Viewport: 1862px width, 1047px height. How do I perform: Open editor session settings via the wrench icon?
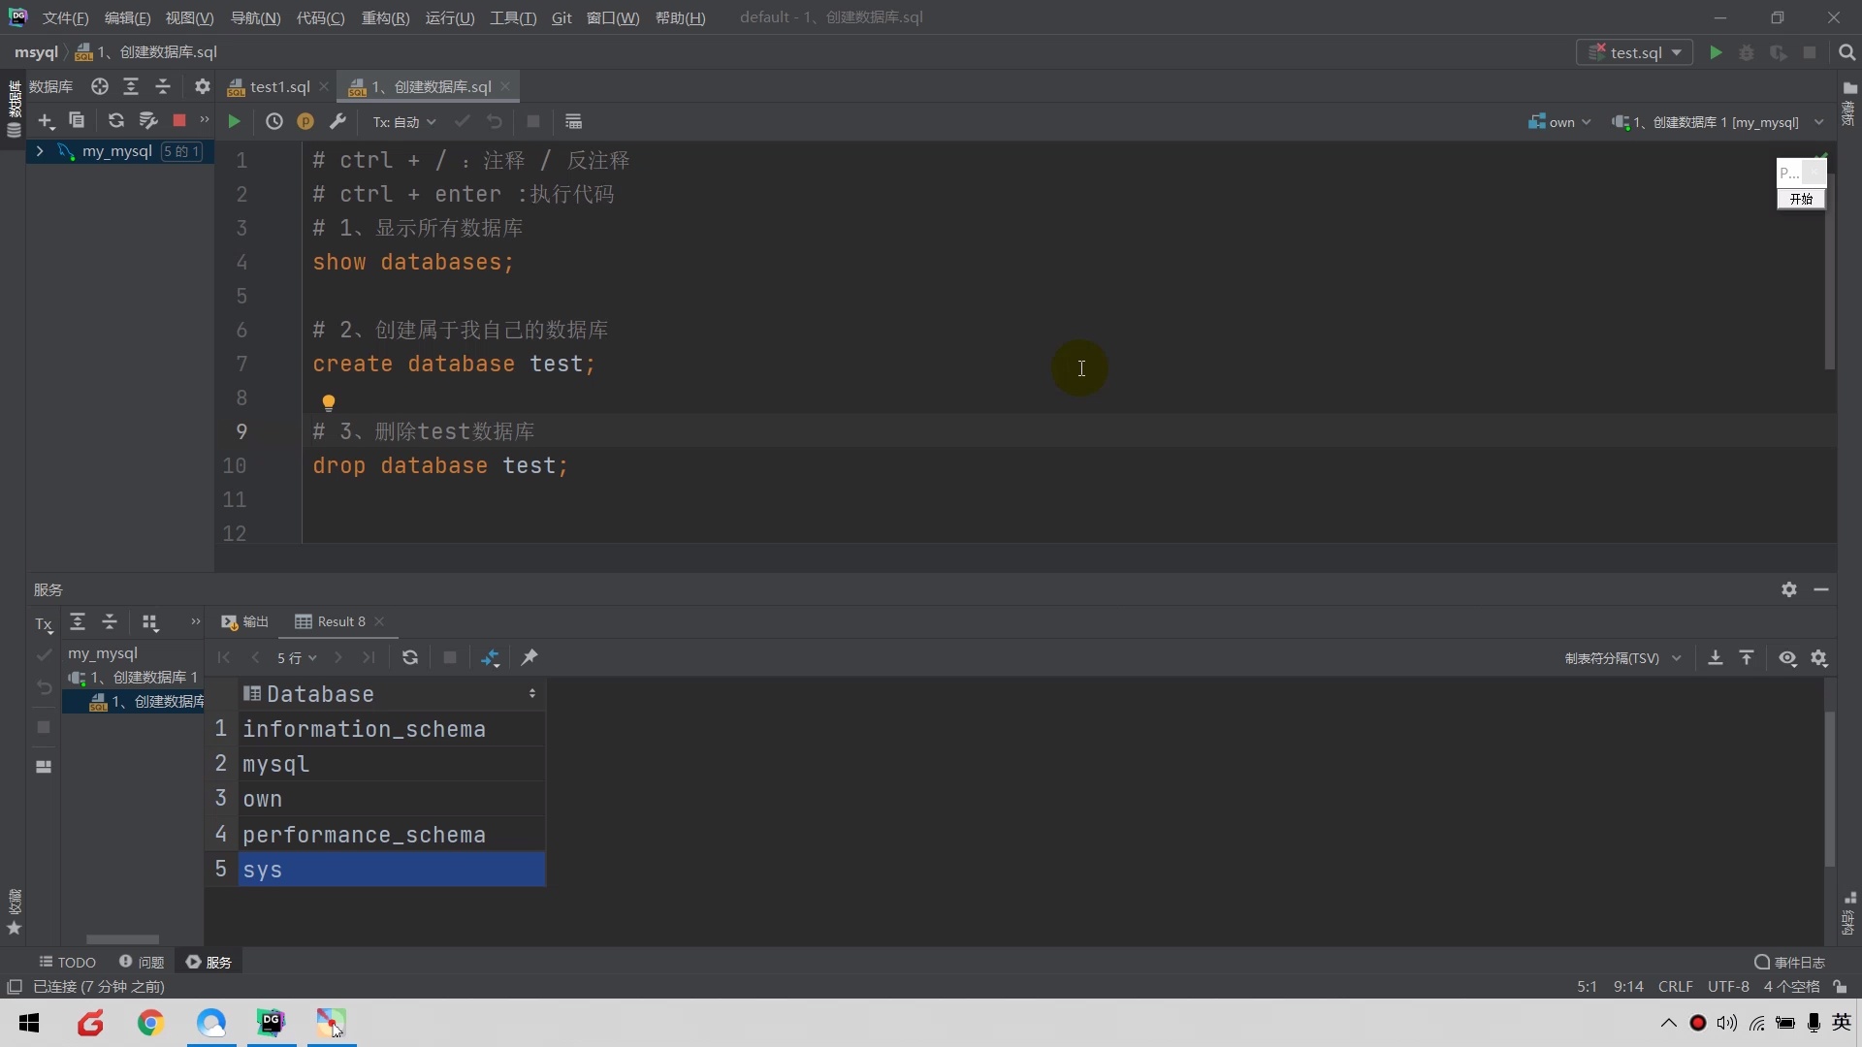[339, 121]
